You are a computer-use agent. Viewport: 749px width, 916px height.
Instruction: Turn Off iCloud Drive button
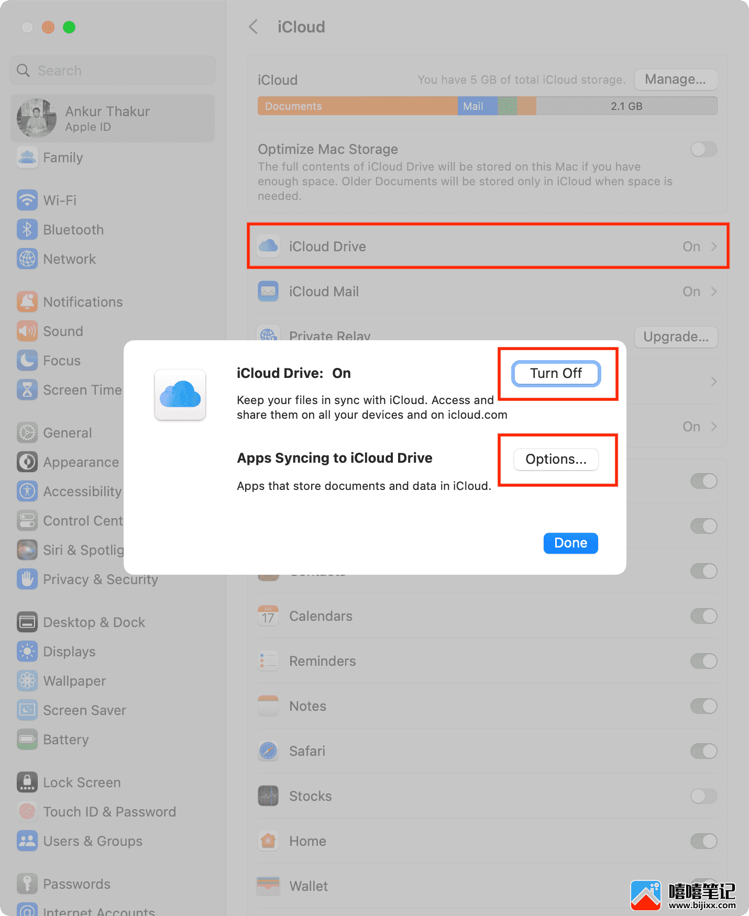(x=556, y=373)
